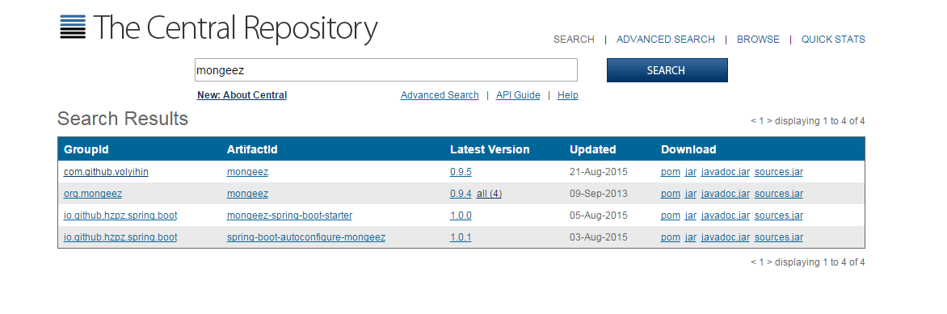Image resolution: width=947 pixels, height=314 pixels.
Task: Download jar for org.mongeez
Action: (691, 194)
